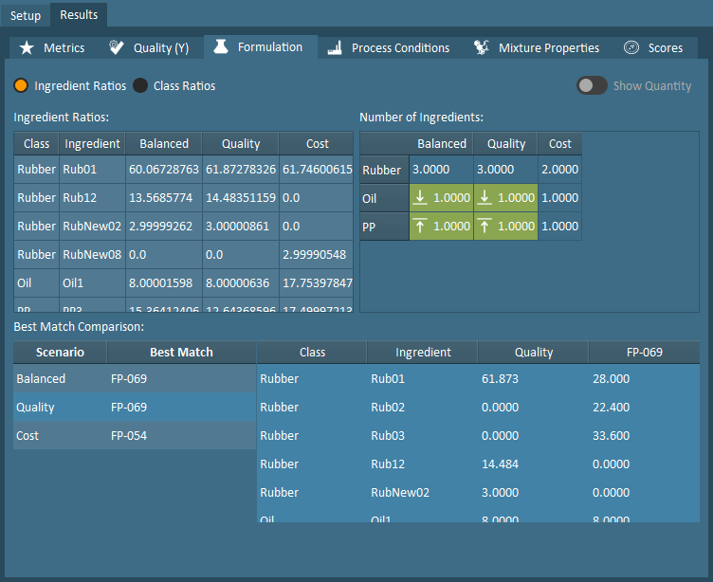Select the Ingredient Ratios radio button
This screenshot has width=713, height=582.
pyautogui.click(x=21, y=85)
